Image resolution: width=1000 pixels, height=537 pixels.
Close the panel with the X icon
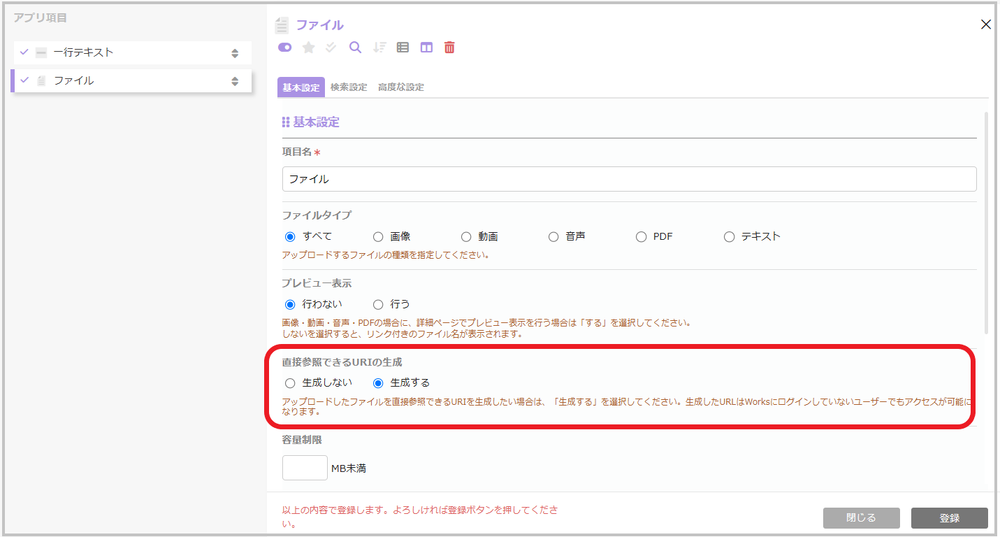986,24
